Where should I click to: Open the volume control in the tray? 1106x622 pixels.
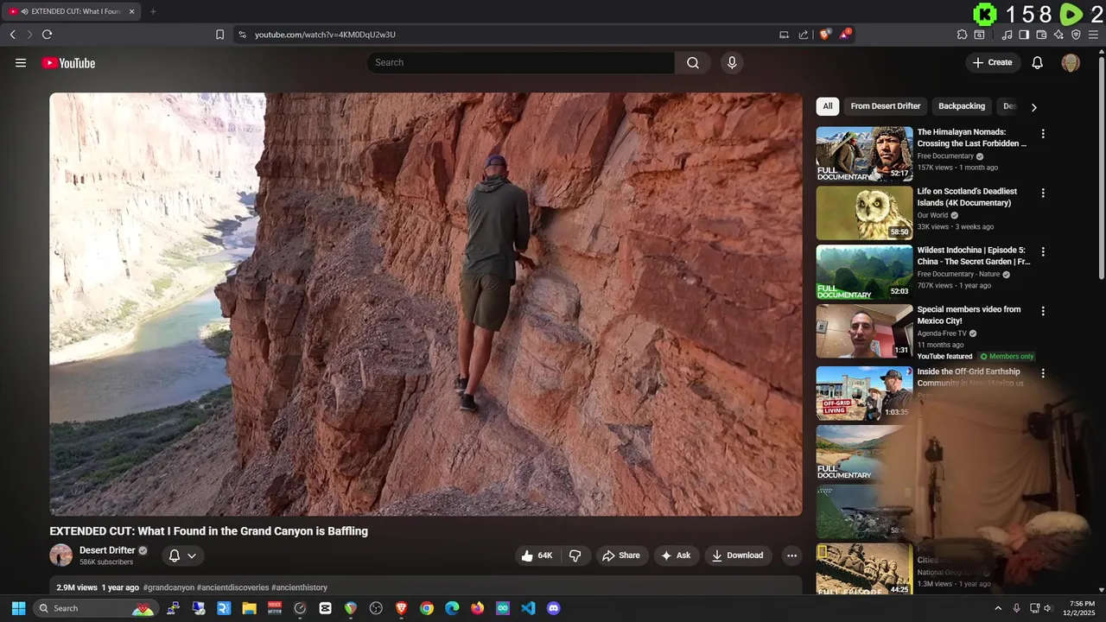click(x=1048, y=608)
